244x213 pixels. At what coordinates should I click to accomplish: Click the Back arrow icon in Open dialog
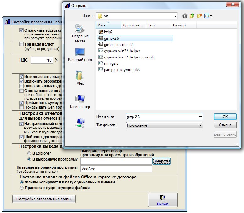(x=185, y=16)
